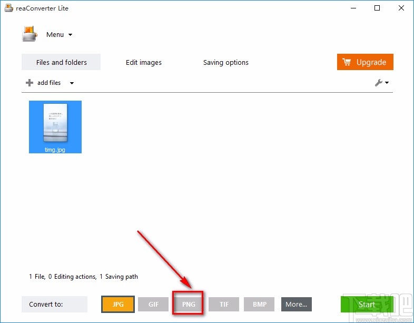414x323 pixels.
Task: Choose BMP as output format
Action: click(259, 304)
